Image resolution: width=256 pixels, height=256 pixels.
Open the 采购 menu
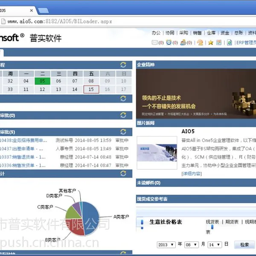183,33
